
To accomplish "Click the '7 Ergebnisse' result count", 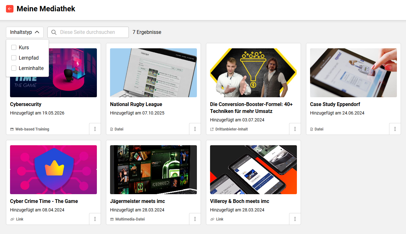I will 147,32.
